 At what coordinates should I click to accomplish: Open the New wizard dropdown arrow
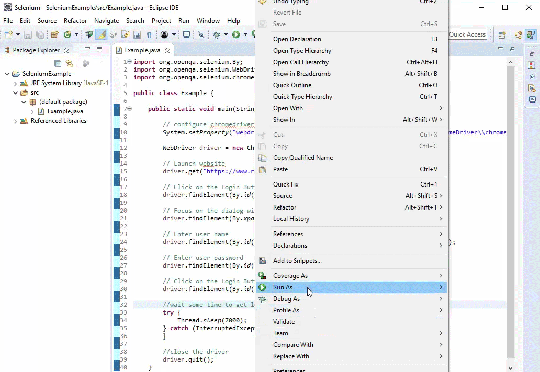(18, 34)
